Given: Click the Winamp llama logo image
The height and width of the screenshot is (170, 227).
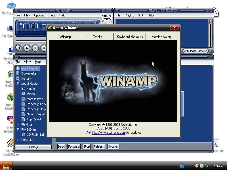Looking at the screenshot, I should click(x=113, y=81).
